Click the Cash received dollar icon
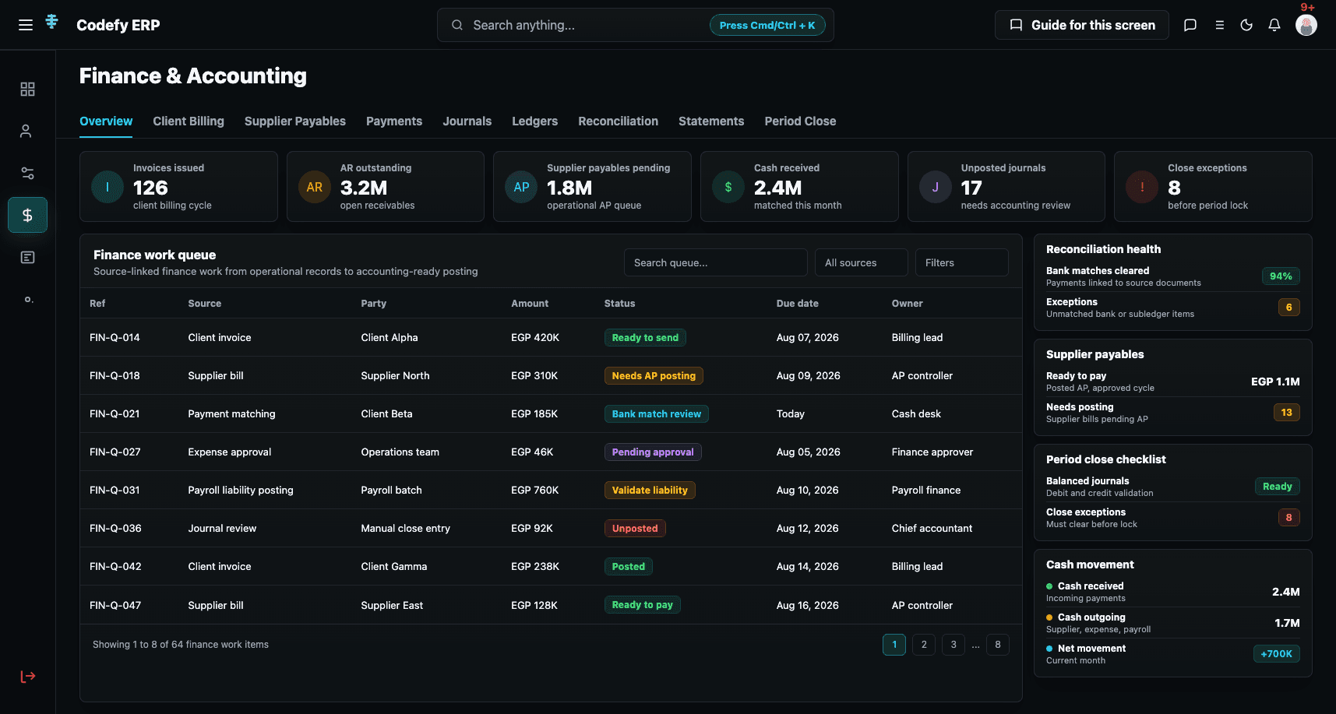Image resolution: width=1336 pixels, height=714 pixels. click(x=728, y=187)
